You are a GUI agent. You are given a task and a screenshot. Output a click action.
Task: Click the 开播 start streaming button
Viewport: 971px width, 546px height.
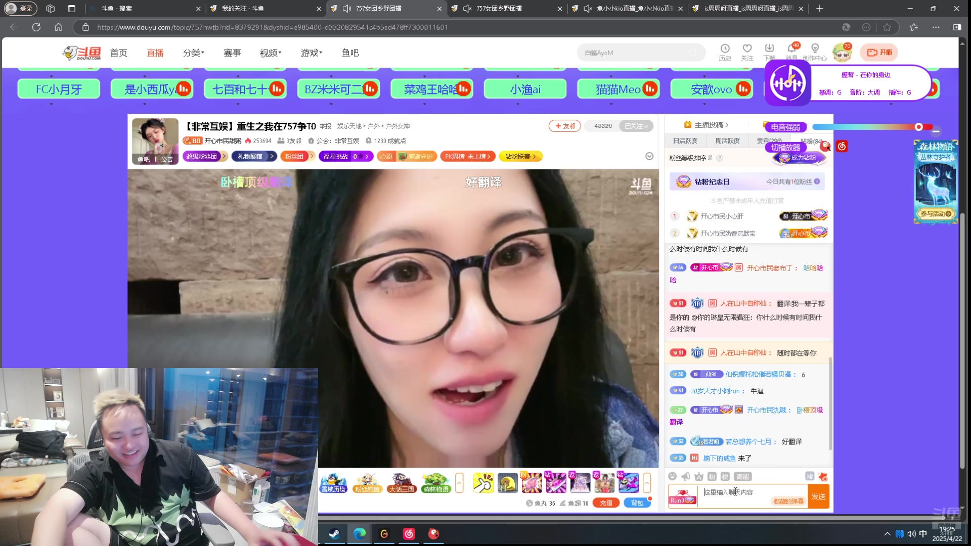click(x=879, y=52)
